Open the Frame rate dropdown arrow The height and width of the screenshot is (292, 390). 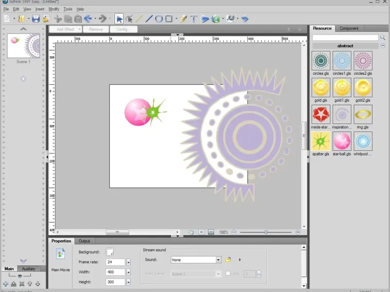(128, 262)
